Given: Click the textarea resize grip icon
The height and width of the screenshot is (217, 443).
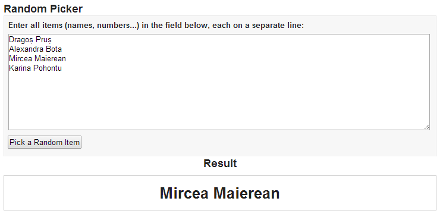Looking at the screenshot, I should pyautogui.click(x=426, y=127).
